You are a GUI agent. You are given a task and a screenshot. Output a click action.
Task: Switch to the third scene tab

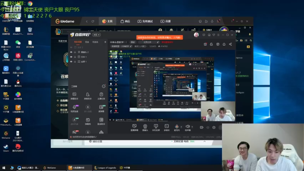tap(95, 42)
